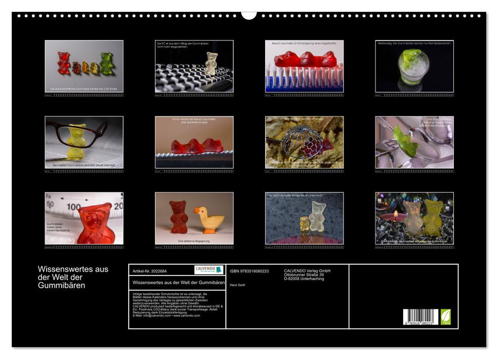Click the large calendar title at bottom left
Image resolution: width=498 pixels, height=359 pixels.
[x=66, y=277]
